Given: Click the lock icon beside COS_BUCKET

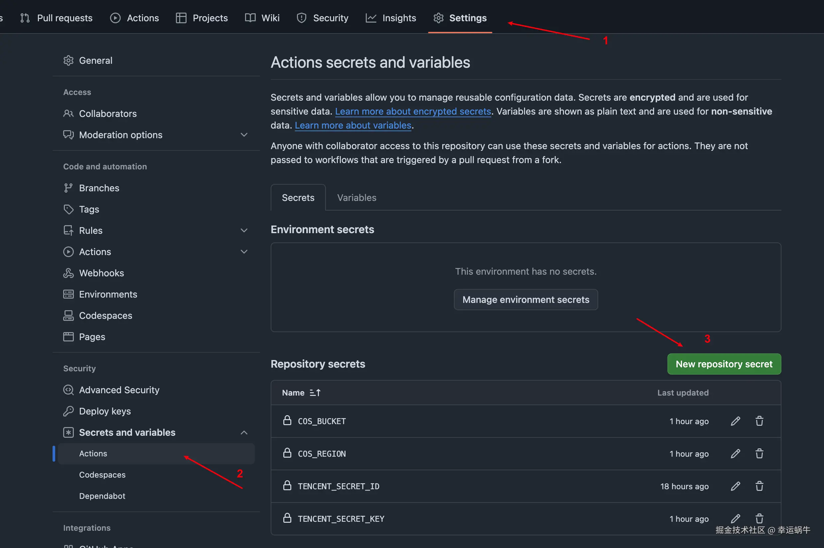Looking at the screenshot, I should (x=287, y=420).
